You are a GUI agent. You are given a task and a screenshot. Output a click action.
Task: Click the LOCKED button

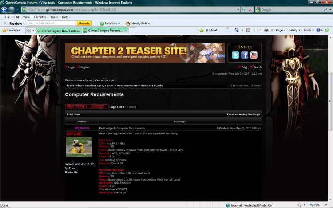pos(98,106)
